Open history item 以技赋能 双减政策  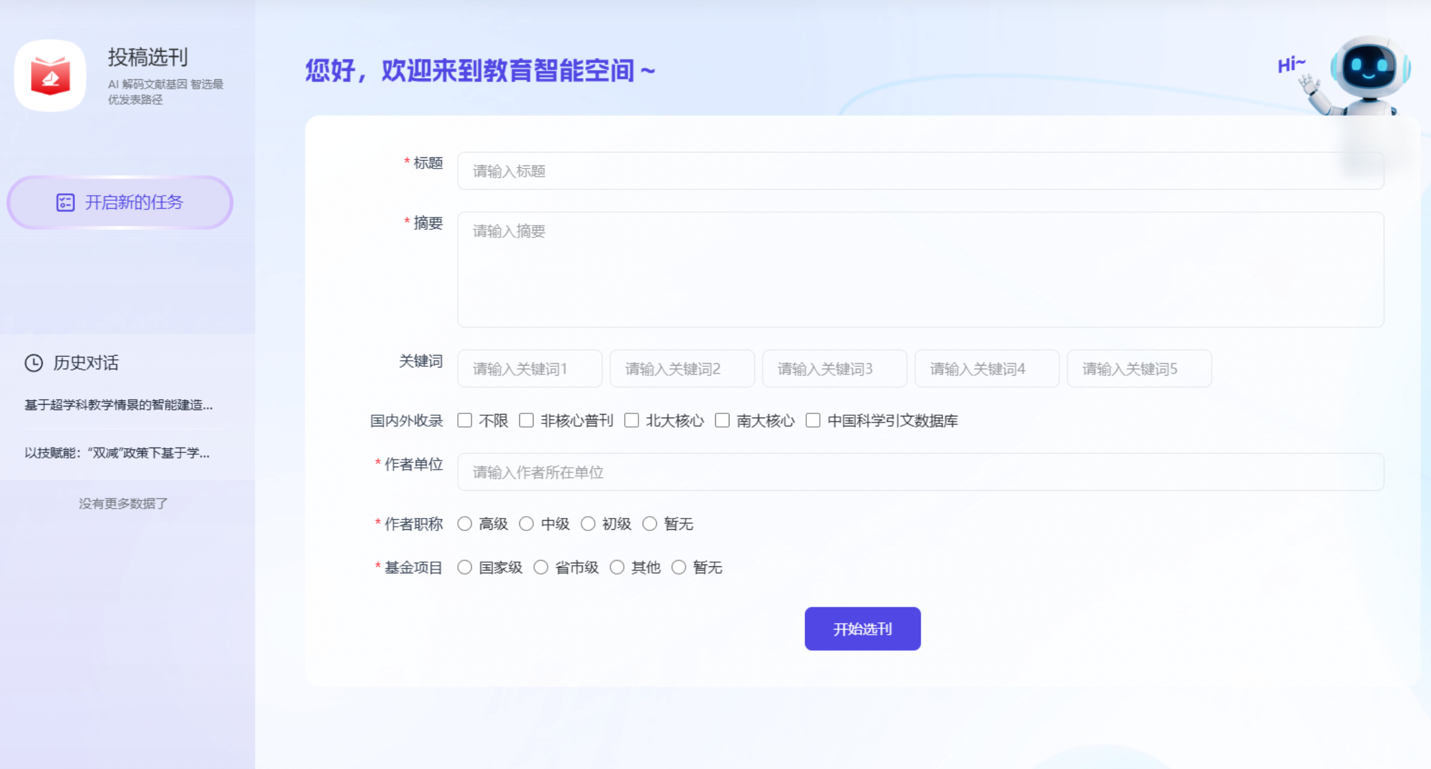point(117,453)
